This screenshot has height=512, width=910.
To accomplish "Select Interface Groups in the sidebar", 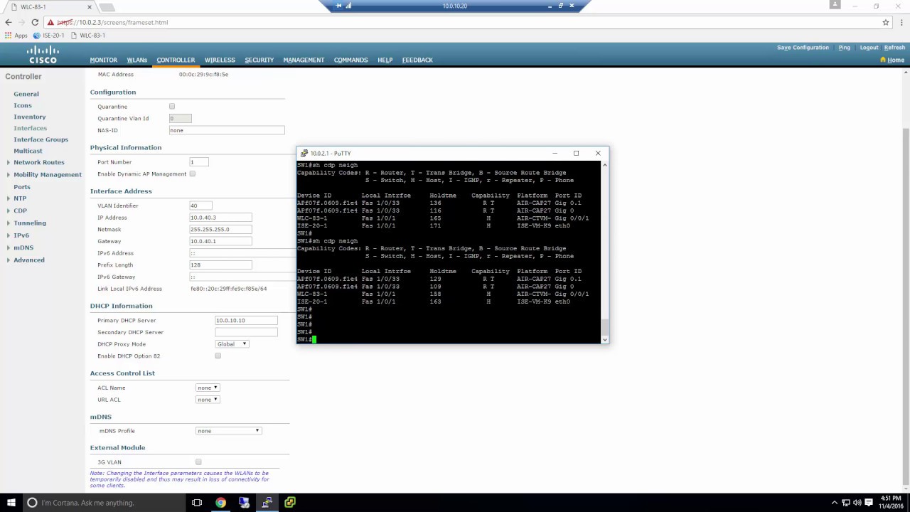I will click(x=41, y=139).
